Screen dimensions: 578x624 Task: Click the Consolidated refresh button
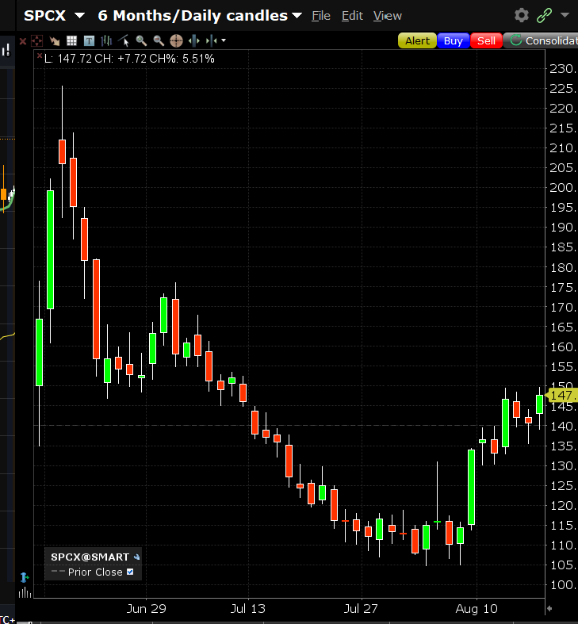[x=541, y=40]
